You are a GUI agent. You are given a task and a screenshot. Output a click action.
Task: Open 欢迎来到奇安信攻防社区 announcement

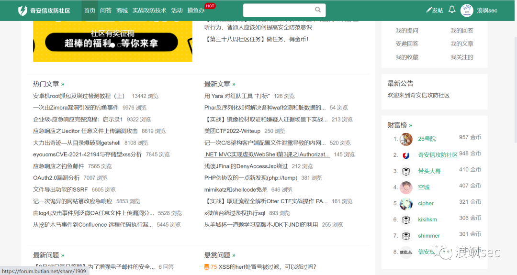pyautogui.click(x=418, y=95)
